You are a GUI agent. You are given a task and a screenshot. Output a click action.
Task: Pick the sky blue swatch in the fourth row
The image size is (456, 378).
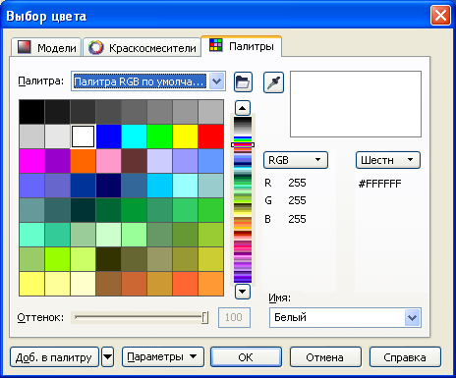(x=160, y=186)
